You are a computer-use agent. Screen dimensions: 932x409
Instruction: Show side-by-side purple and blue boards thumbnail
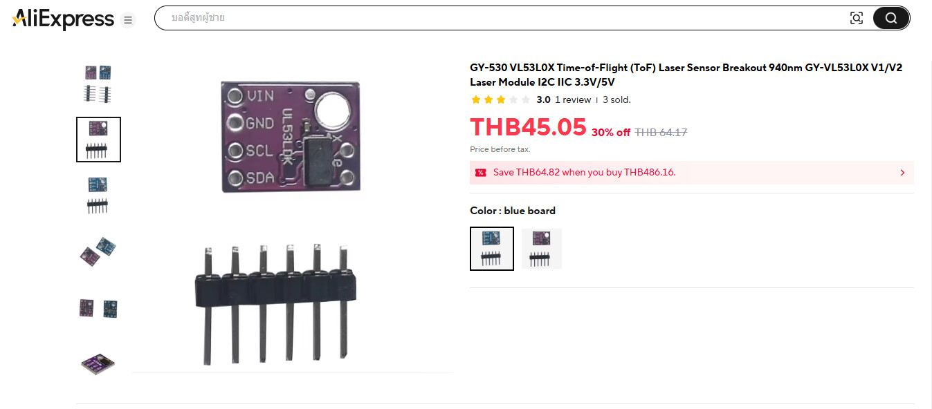(x=98, y=307)
